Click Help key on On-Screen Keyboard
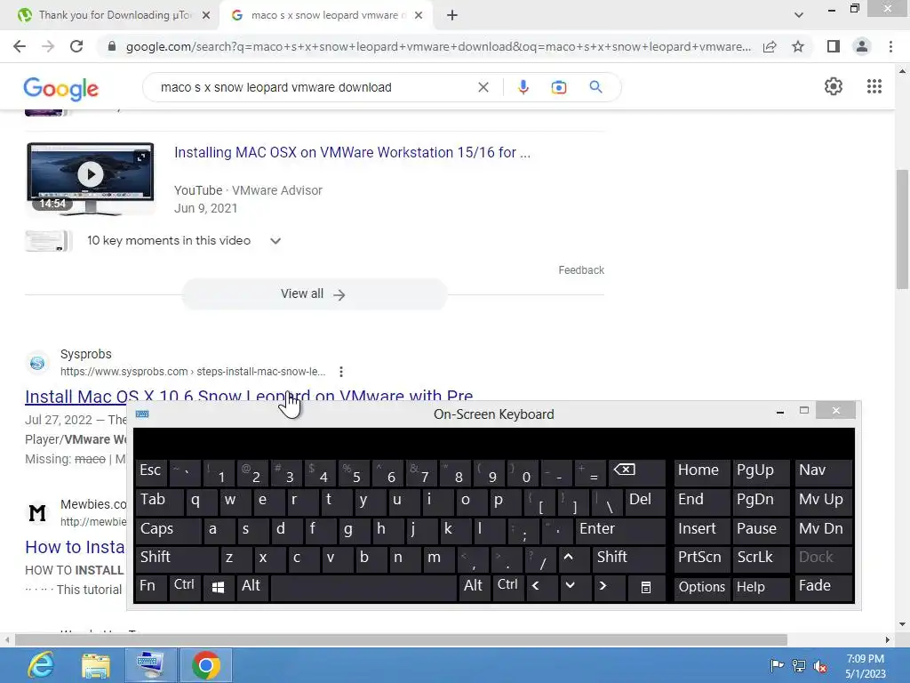910x683 pixels. coord(761,588)
